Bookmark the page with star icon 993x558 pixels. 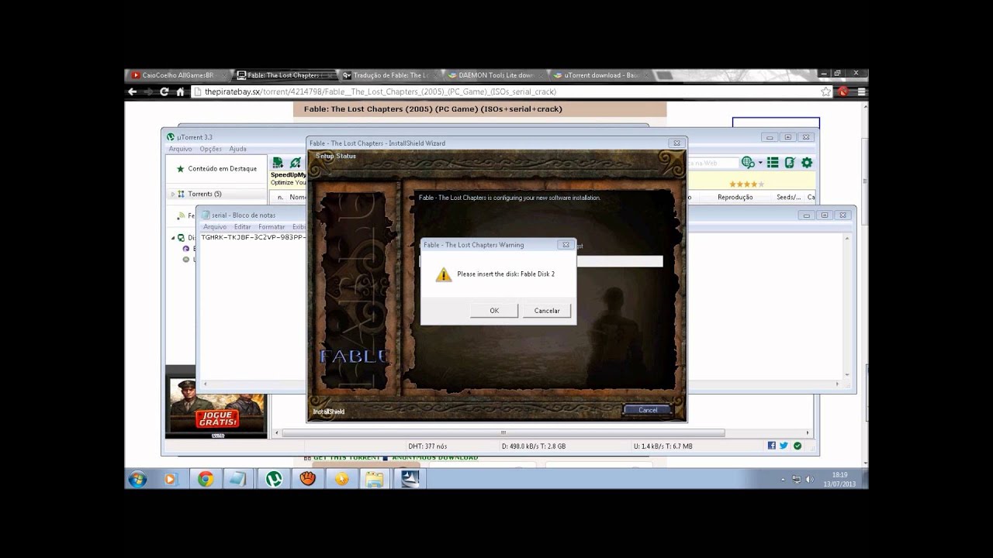click(826, 91)
